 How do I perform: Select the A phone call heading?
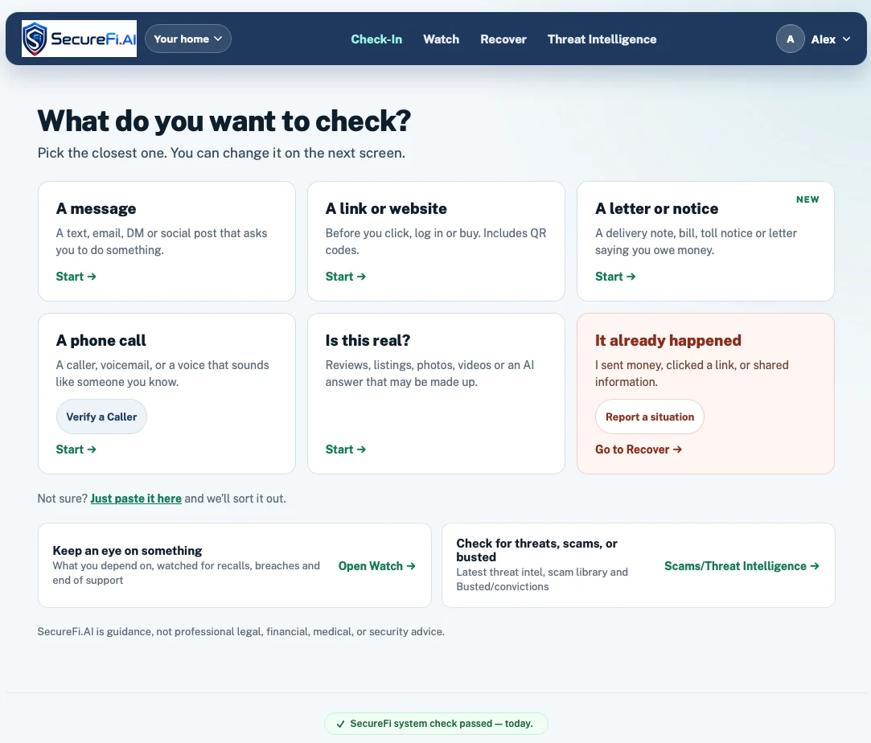[101, 340]
